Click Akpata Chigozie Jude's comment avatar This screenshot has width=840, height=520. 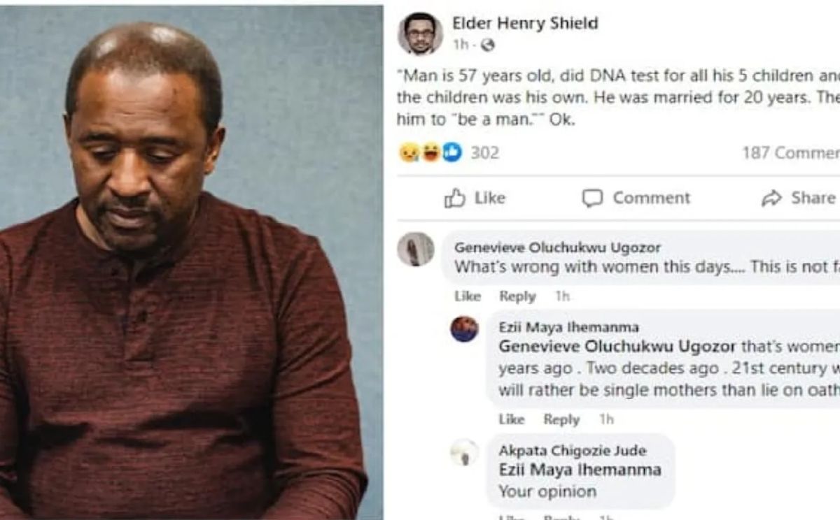click(x=464, y=452)
